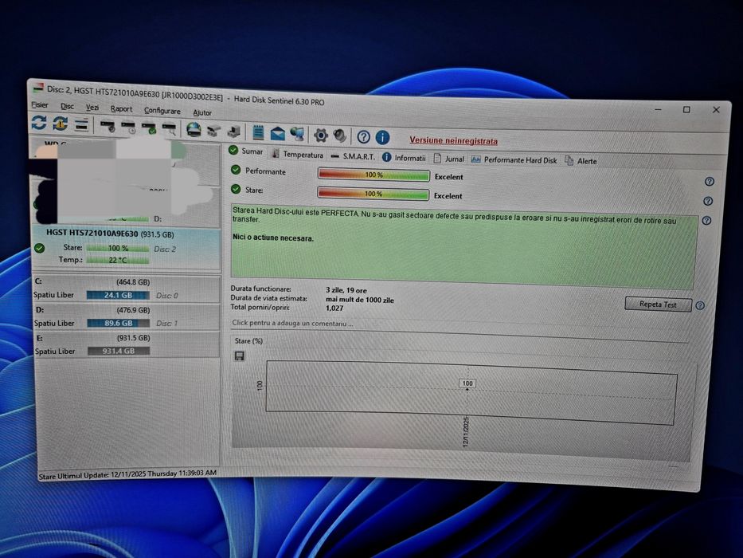
Task: Click the striped disk panel toolbar icon
Action: [82, 125]
